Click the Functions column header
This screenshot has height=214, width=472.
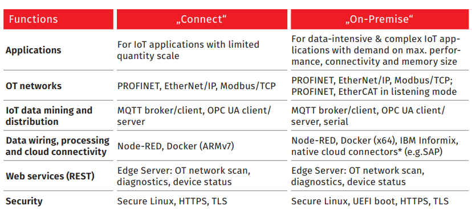[x=58, y=19]
